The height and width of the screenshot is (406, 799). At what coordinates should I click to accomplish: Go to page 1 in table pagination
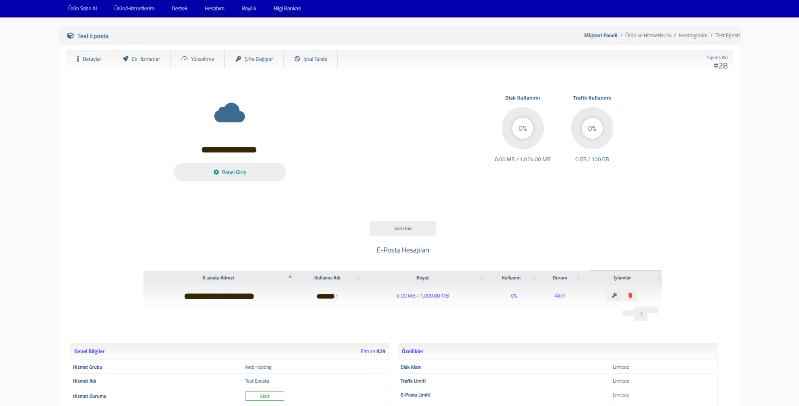click(641, 314)
